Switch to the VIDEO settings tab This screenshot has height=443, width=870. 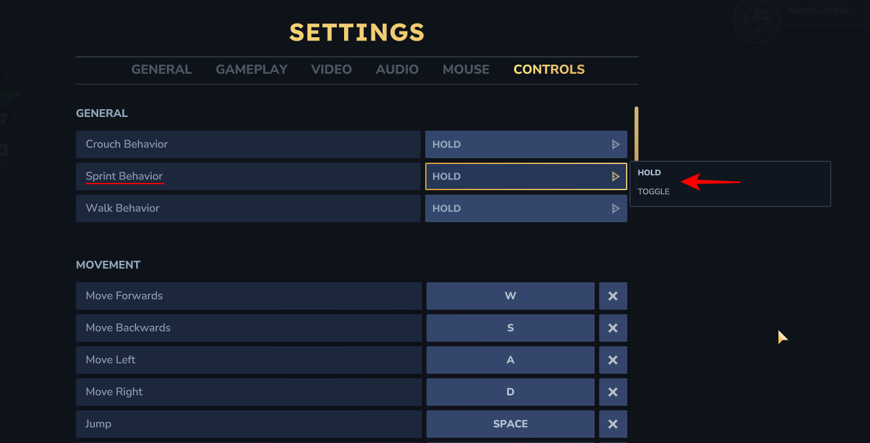click(331, 69)
